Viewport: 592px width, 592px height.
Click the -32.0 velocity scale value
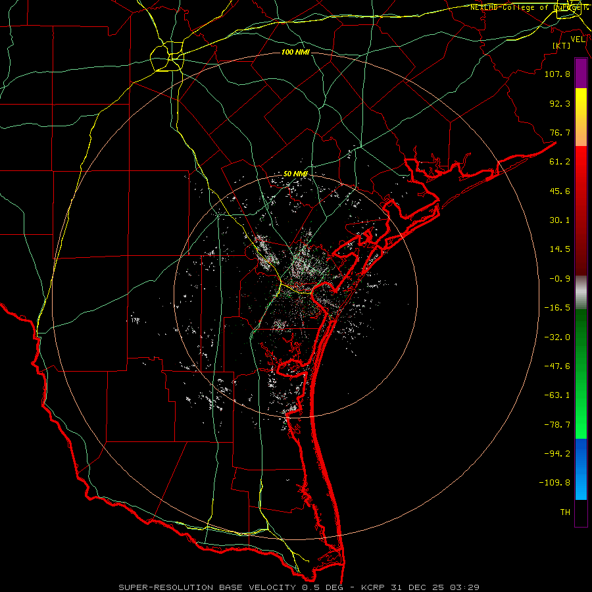557,337
